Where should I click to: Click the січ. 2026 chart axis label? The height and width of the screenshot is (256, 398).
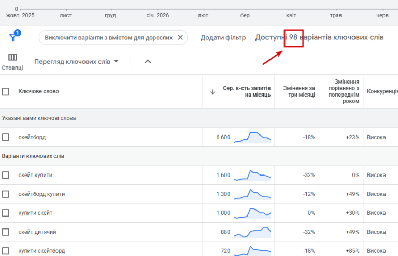[x=158, y=15]
